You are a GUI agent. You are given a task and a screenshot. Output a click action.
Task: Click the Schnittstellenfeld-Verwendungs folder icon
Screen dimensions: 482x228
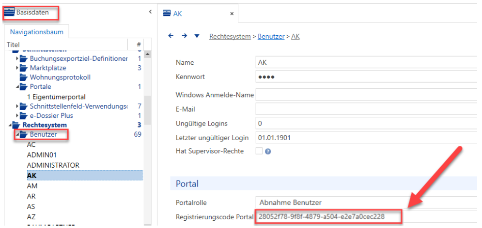point(23,106)
